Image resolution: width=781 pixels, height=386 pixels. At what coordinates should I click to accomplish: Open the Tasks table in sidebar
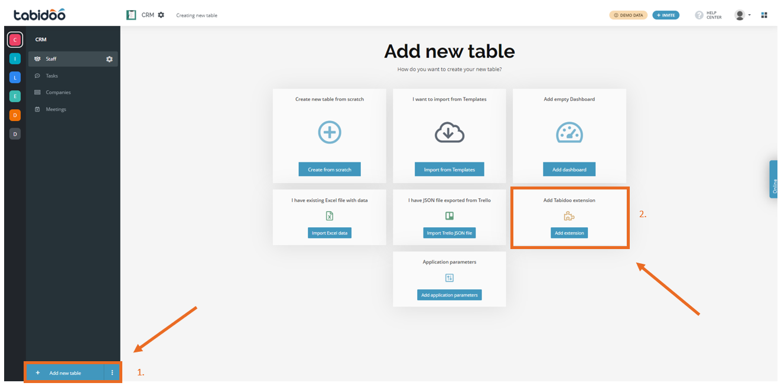(x=73, y=76)
